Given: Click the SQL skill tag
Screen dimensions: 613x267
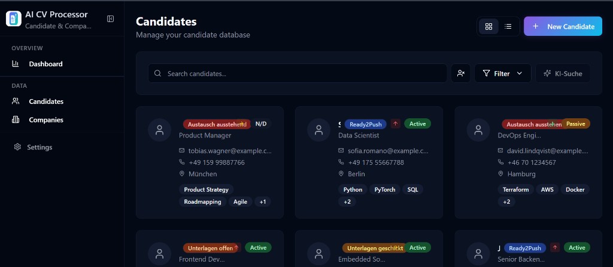Looking at the screenshot, I should click(x=413, y=190).
